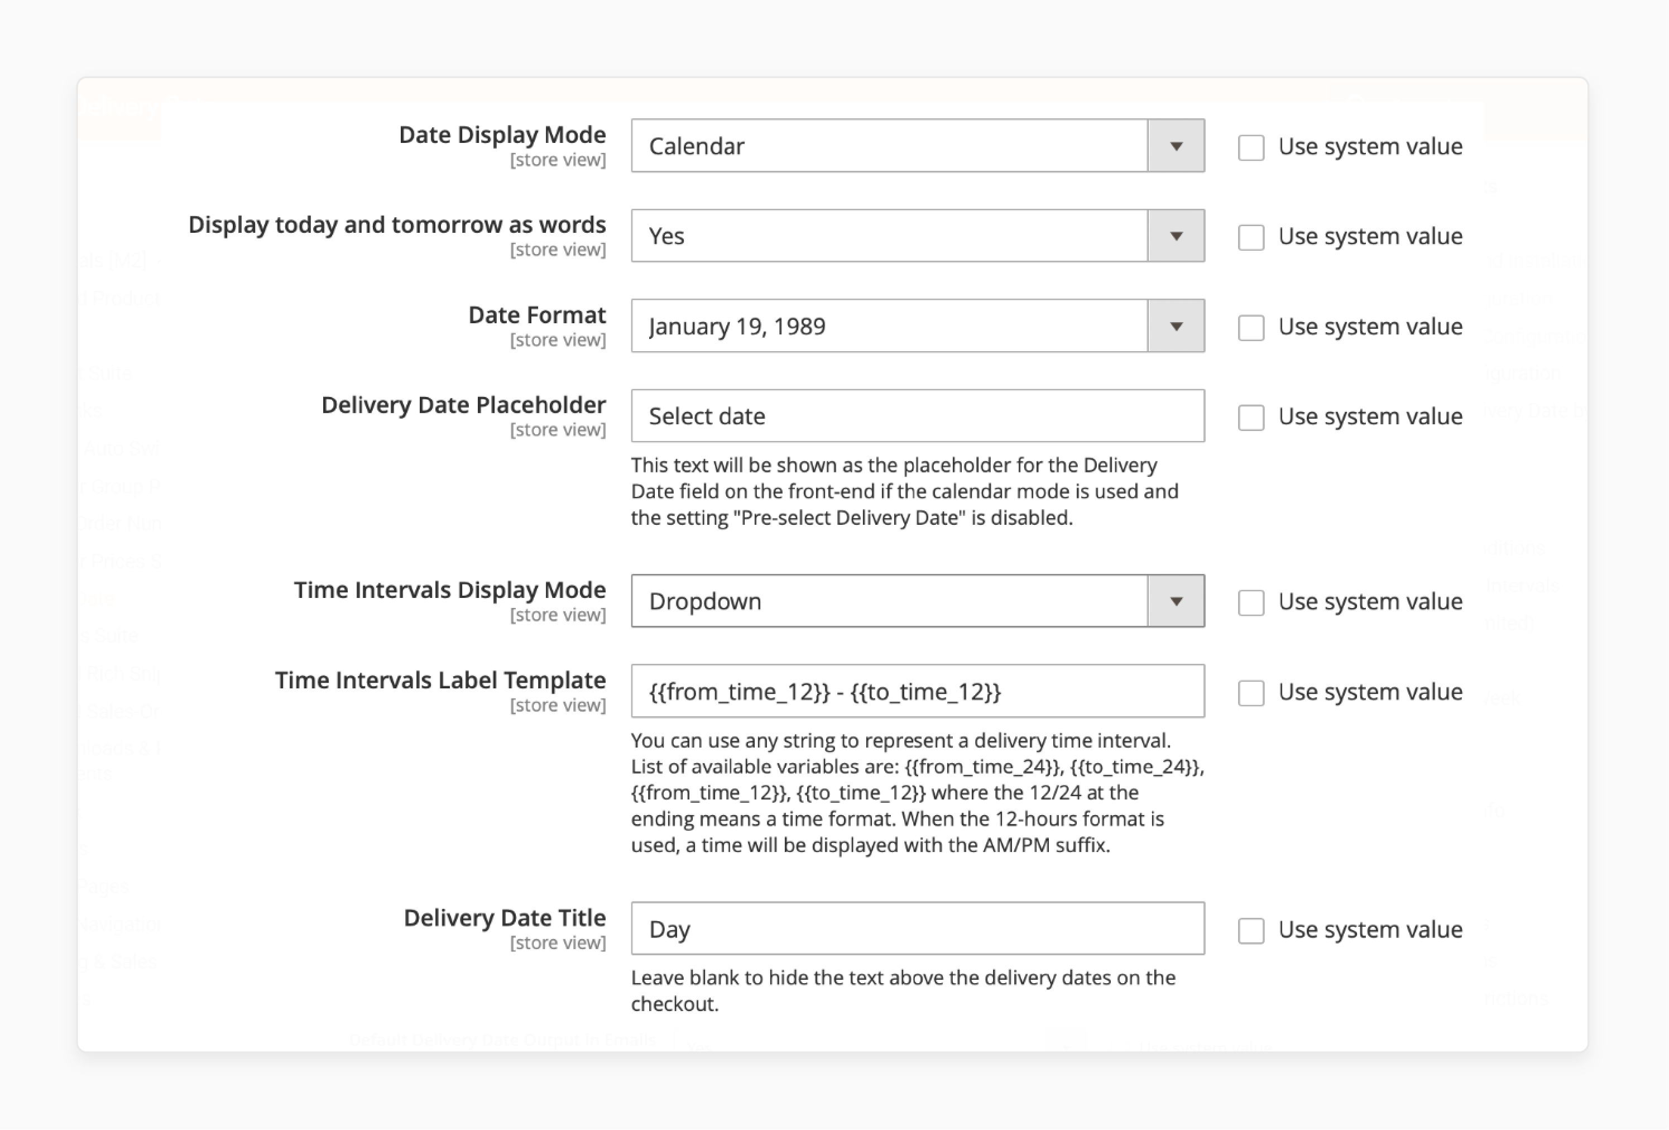
Task: Click [store view] under Date Format
Action: click(x=558, y=340)
